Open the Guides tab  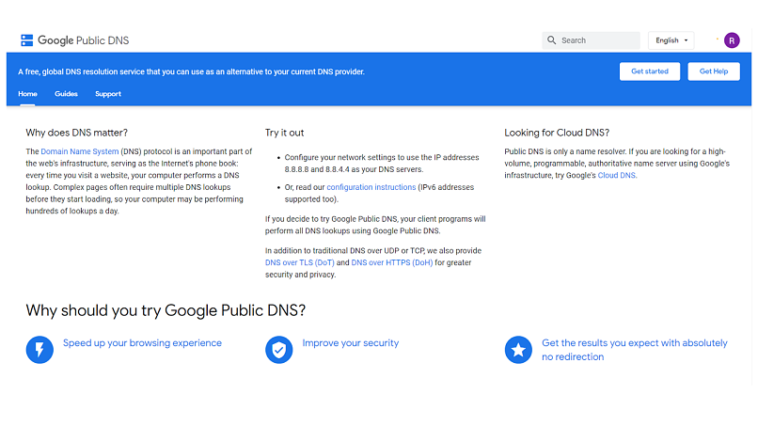(x=66, y=94)
